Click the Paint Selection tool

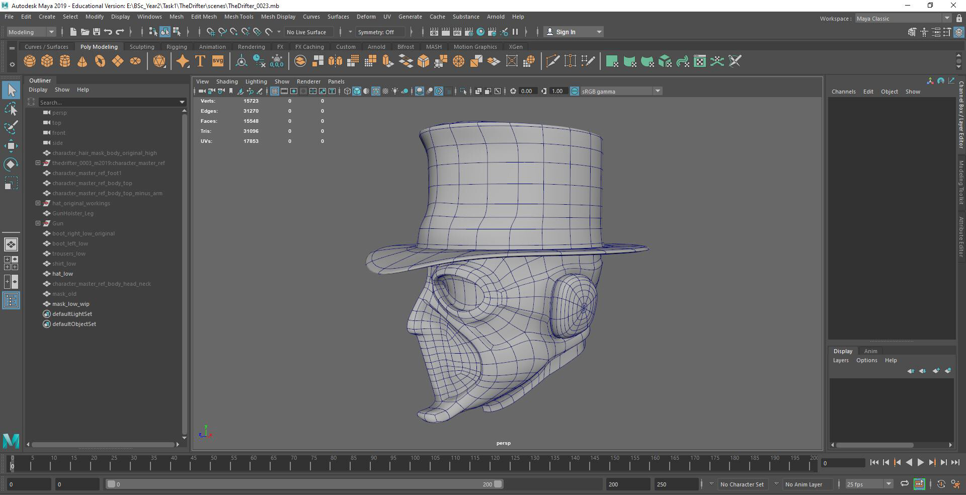pyautogui.click(x=11, y=127)
